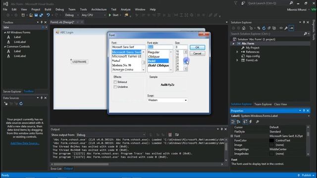
Task: Collapse the Common Controls group
Action: coord(5,46)
